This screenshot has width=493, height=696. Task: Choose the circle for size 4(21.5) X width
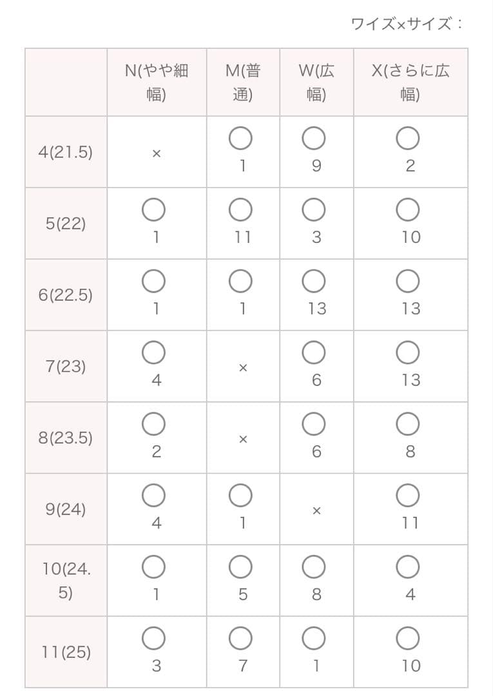pyautogui.click(x=408, y=139)
